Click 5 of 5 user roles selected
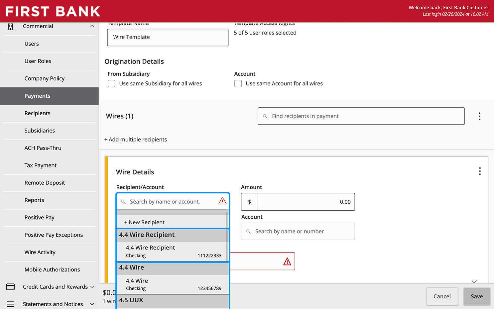 [265, 33]
